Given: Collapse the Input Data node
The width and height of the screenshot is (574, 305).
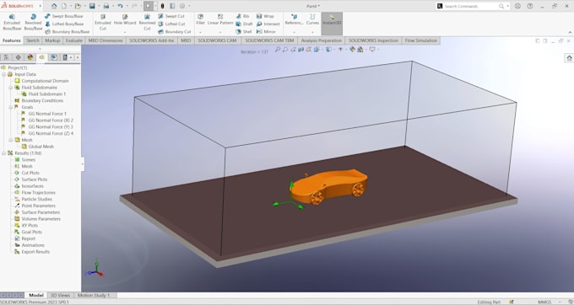Looking at the screenshot, I should pyautogui.click(x=4, y=74).
